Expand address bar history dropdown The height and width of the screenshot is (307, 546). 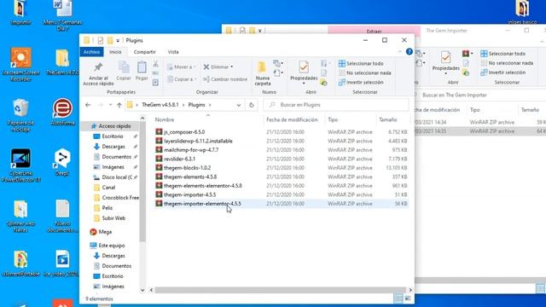[239, 105]
